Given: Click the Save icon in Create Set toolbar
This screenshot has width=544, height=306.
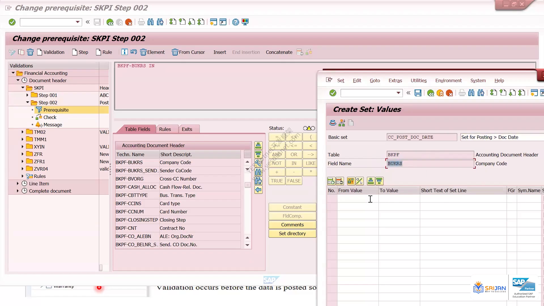Looking at the screenshot, I should pyautogui.click(x=418, y=93).
